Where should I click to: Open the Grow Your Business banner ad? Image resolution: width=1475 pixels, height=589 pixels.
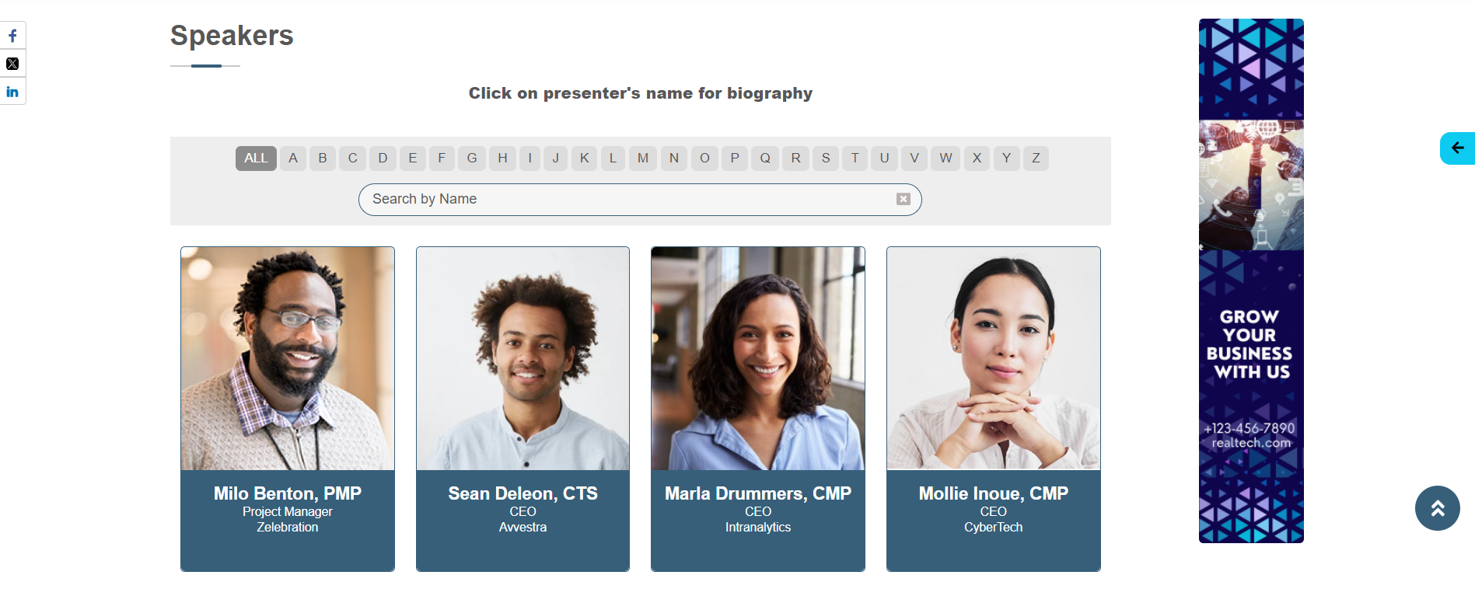(x=1251, y=281)
